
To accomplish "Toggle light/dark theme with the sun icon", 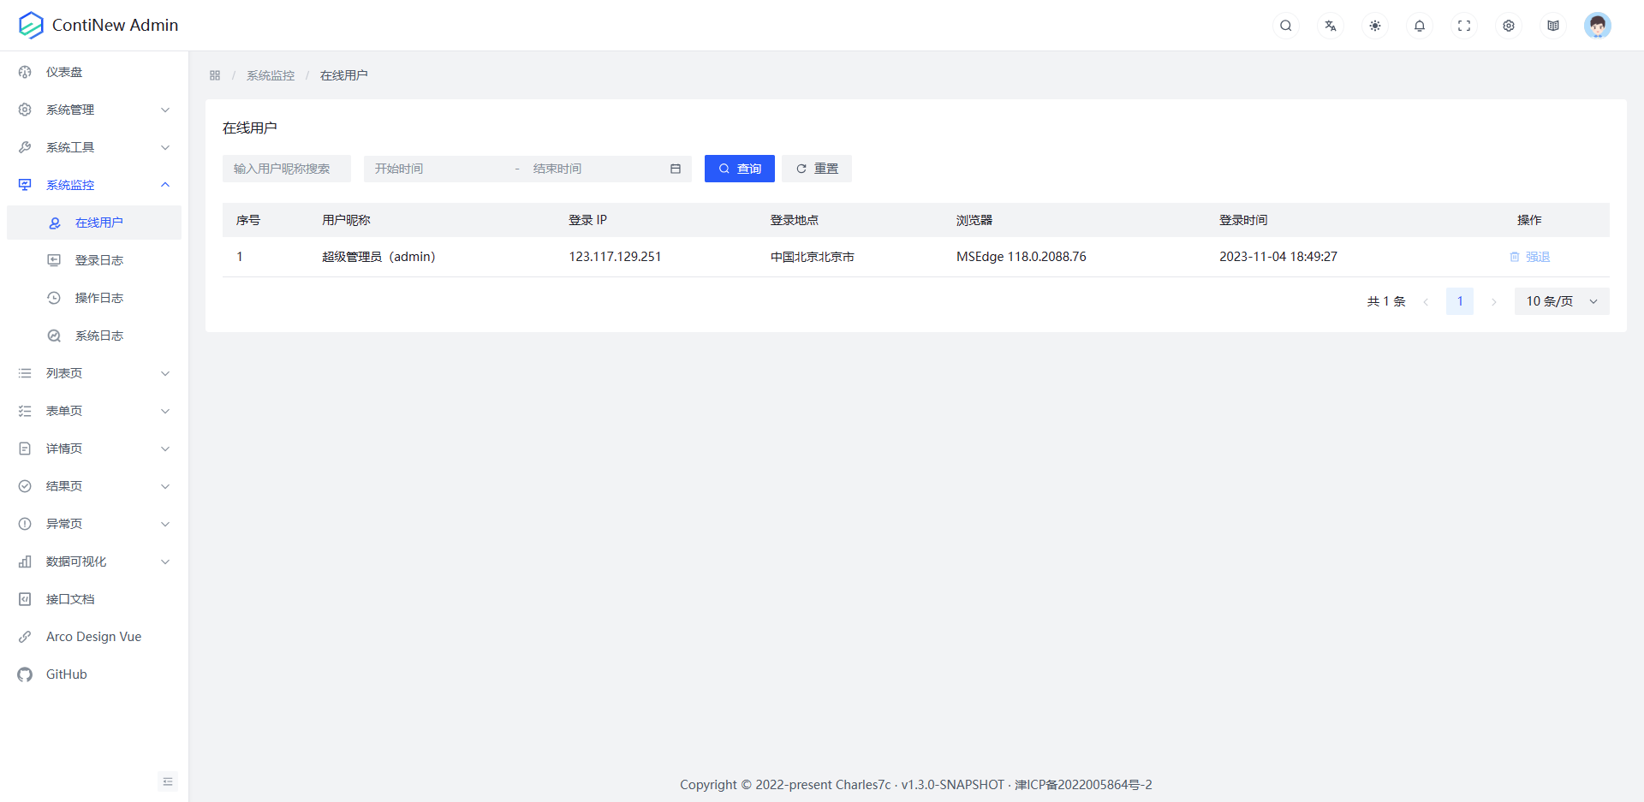I will pos(1374,25).
